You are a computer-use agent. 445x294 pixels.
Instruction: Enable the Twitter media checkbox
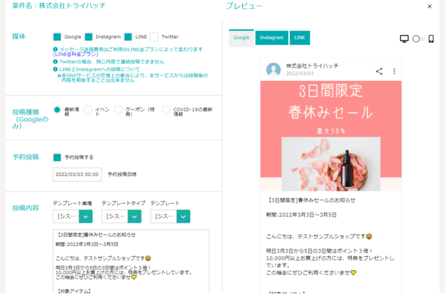[154, 37]
